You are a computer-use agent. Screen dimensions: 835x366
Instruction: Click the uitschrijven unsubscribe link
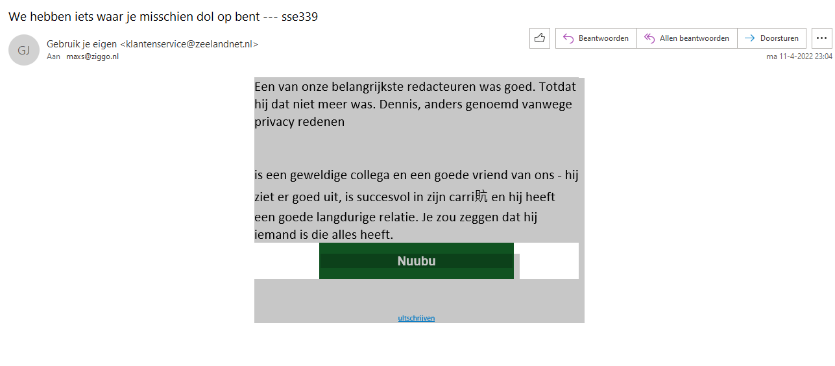[417, 318]
